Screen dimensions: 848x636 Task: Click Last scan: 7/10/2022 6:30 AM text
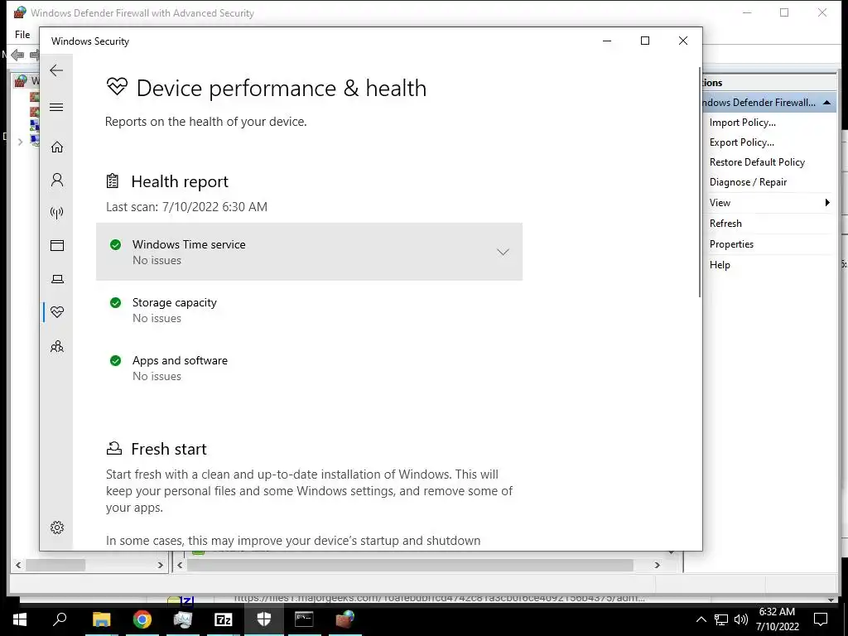pos(186,206)
